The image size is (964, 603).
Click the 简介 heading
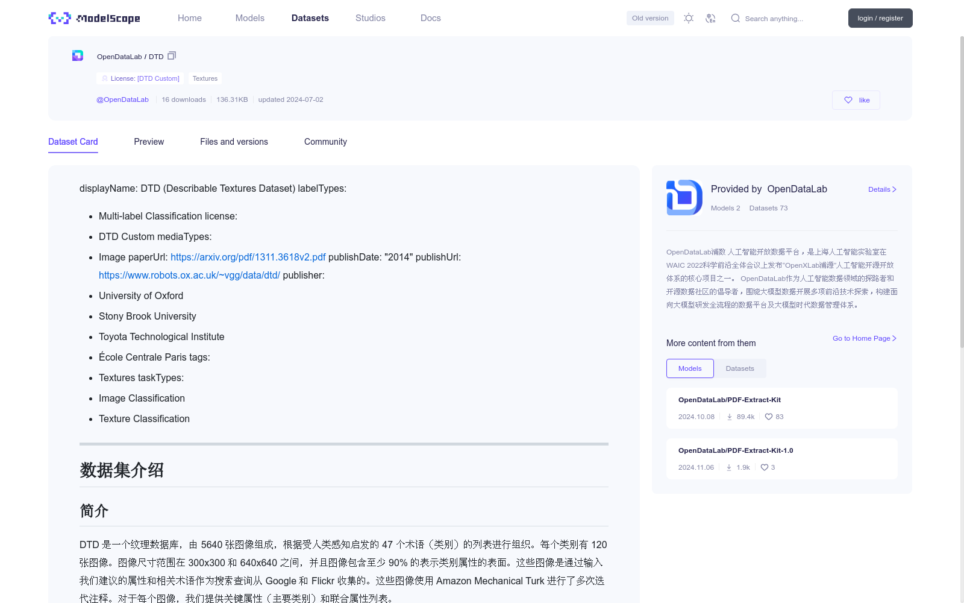(x=94, y=511)
